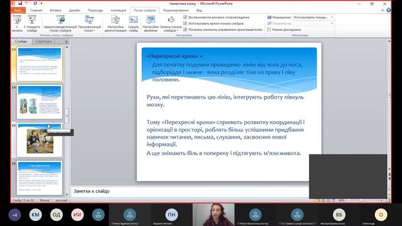
Task: Select slide 16 thumbnail
Action: (x=40, y=178)
